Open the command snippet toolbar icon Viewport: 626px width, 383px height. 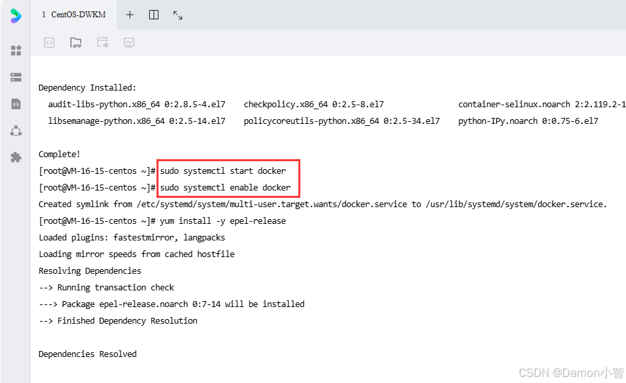tap(49, 43)
